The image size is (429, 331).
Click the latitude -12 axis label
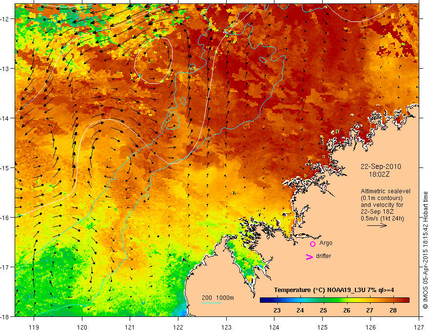tap(5, 19)
